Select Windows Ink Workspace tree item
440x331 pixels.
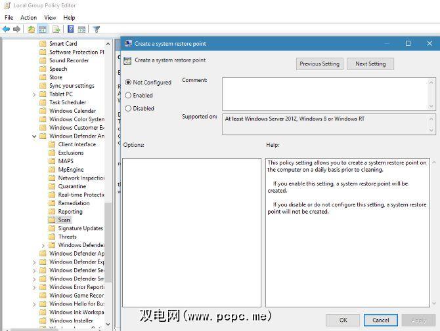tap(77, 312)
